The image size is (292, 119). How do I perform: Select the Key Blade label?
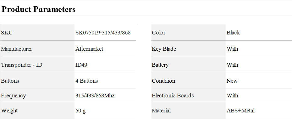[x=164, y=49]
